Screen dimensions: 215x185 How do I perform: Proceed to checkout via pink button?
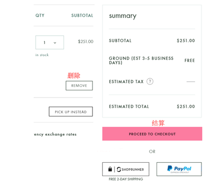coord(152,134)
